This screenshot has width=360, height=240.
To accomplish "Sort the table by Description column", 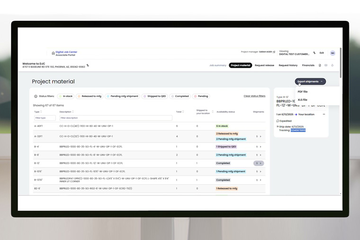I will (x=73, y=112).
